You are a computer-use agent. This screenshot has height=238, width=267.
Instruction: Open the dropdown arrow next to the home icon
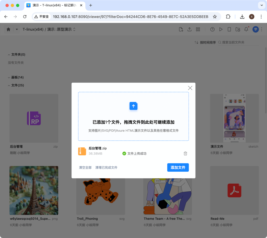coord(17,30)
